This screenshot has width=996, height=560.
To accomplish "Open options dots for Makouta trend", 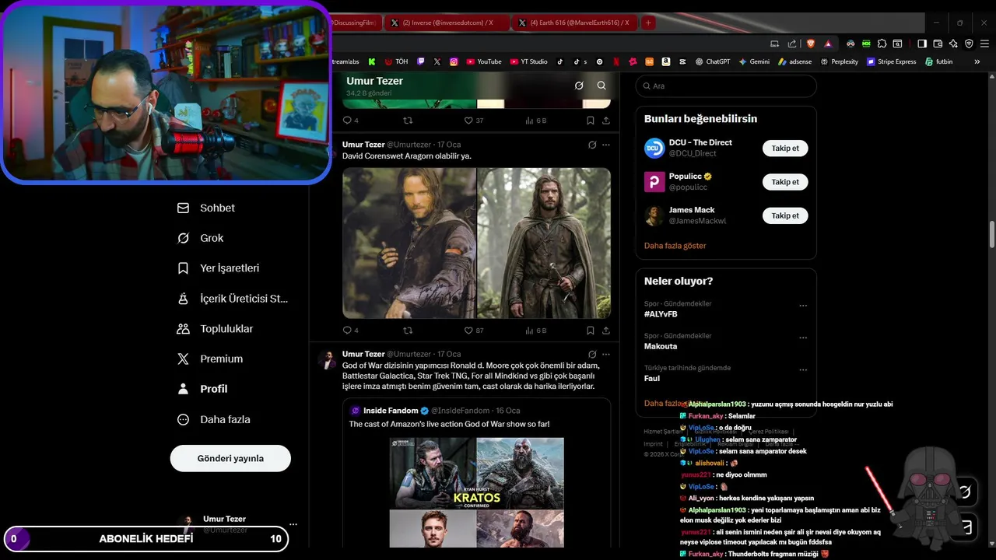I will [803, 338].
